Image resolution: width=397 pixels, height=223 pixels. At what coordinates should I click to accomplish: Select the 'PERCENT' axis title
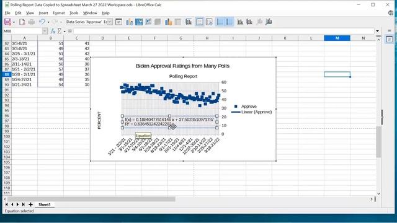pos(99,120)
